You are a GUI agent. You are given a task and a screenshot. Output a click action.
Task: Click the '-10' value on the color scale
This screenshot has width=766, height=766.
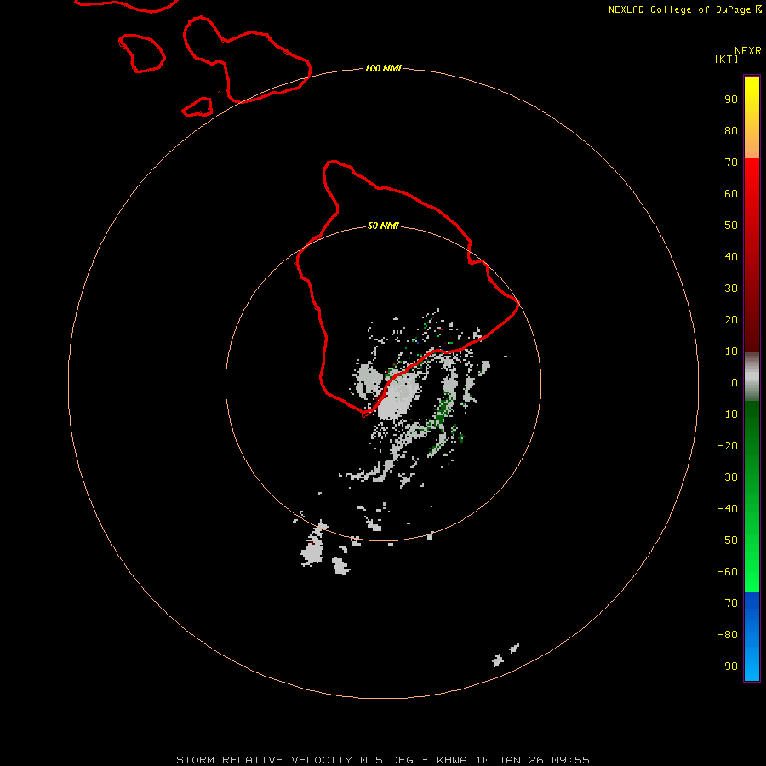(x=728, y=414)
